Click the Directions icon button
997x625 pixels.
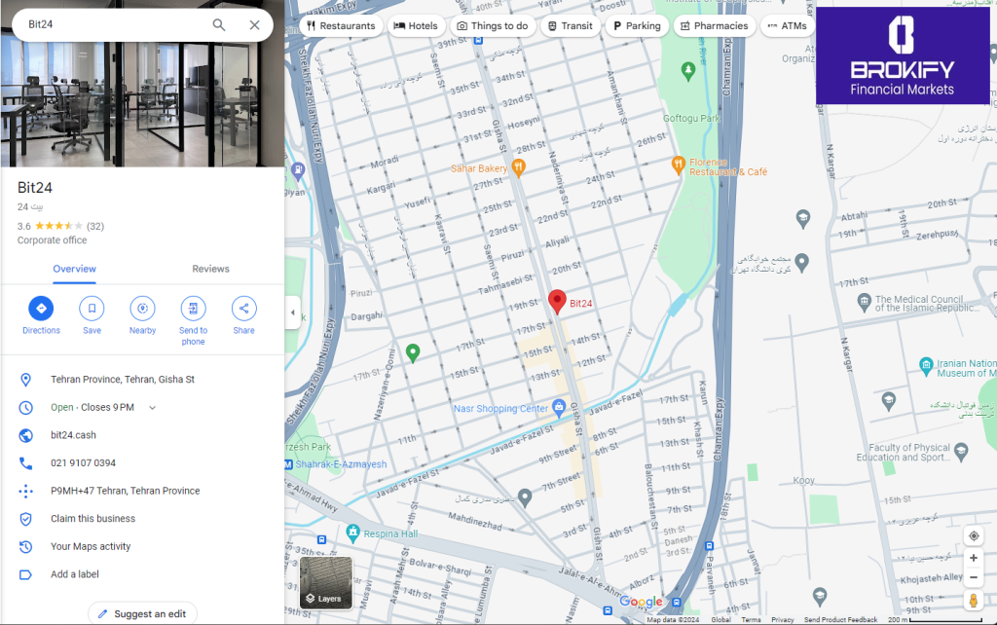41,309
